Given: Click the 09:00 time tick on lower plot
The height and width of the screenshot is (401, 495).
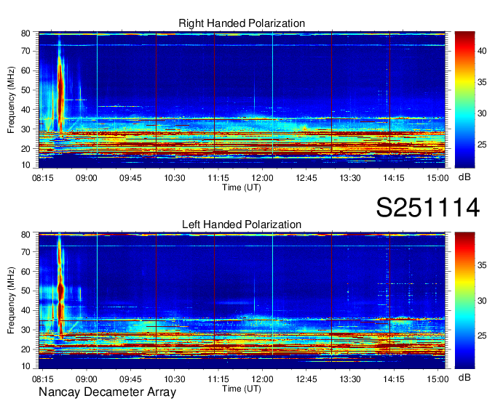Looking at the screenshot, I should coord(86,378).
